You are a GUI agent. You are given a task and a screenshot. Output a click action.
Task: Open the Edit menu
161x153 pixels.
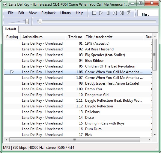coord(21,13)
